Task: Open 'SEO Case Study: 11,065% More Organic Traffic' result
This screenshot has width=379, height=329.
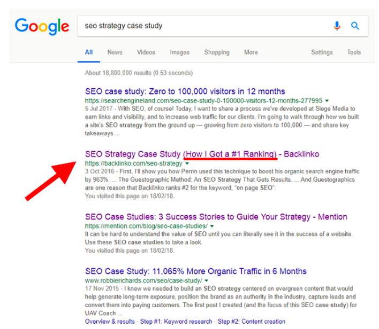Action: tap(195, 271)
